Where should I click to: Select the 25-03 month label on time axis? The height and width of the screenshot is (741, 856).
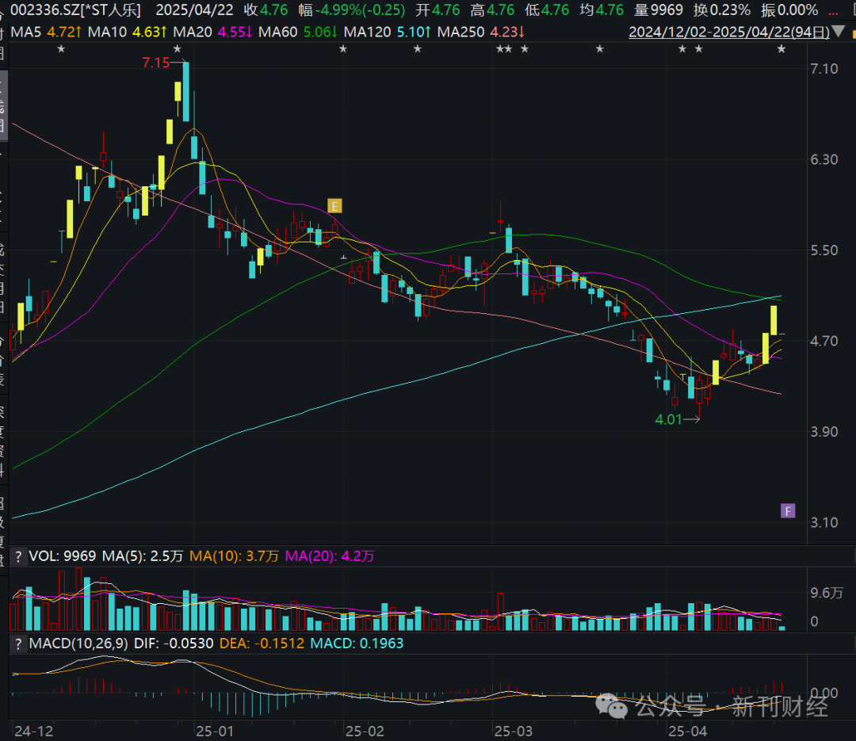coord(513,731)
